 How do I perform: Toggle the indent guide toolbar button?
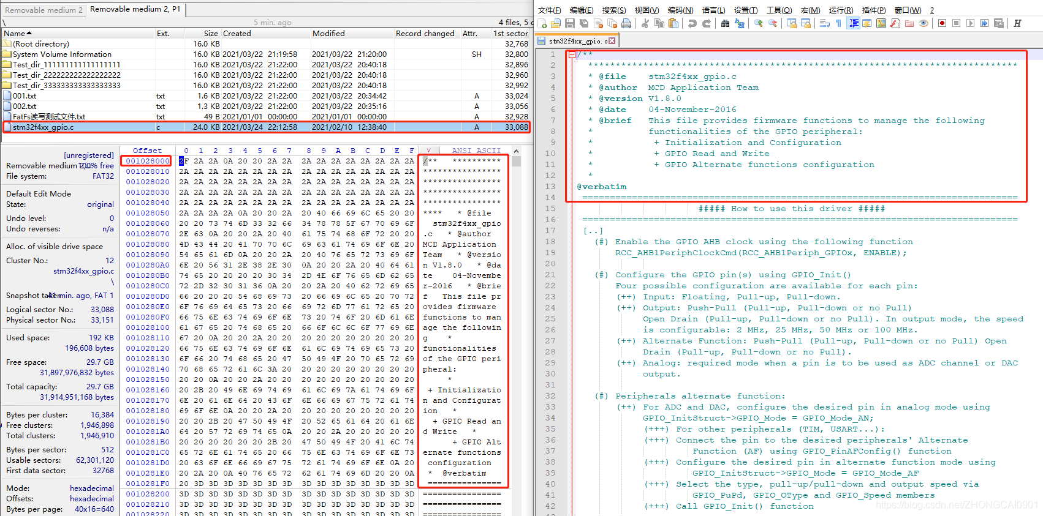853,23
